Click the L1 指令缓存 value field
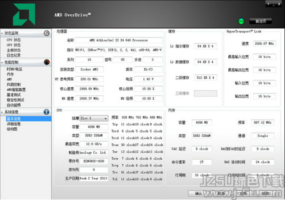The image size is (285, 200). coord(205,46)
